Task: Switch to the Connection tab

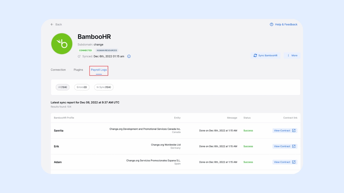Action: tap(58, 70)
